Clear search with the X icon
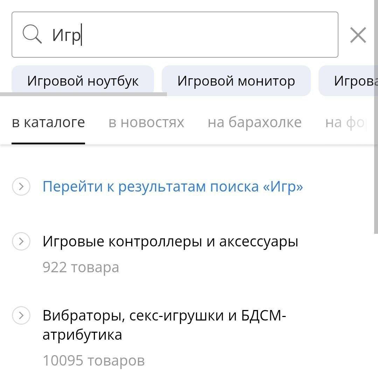Viewport: 378px width, 389px height. coord(358,35)
